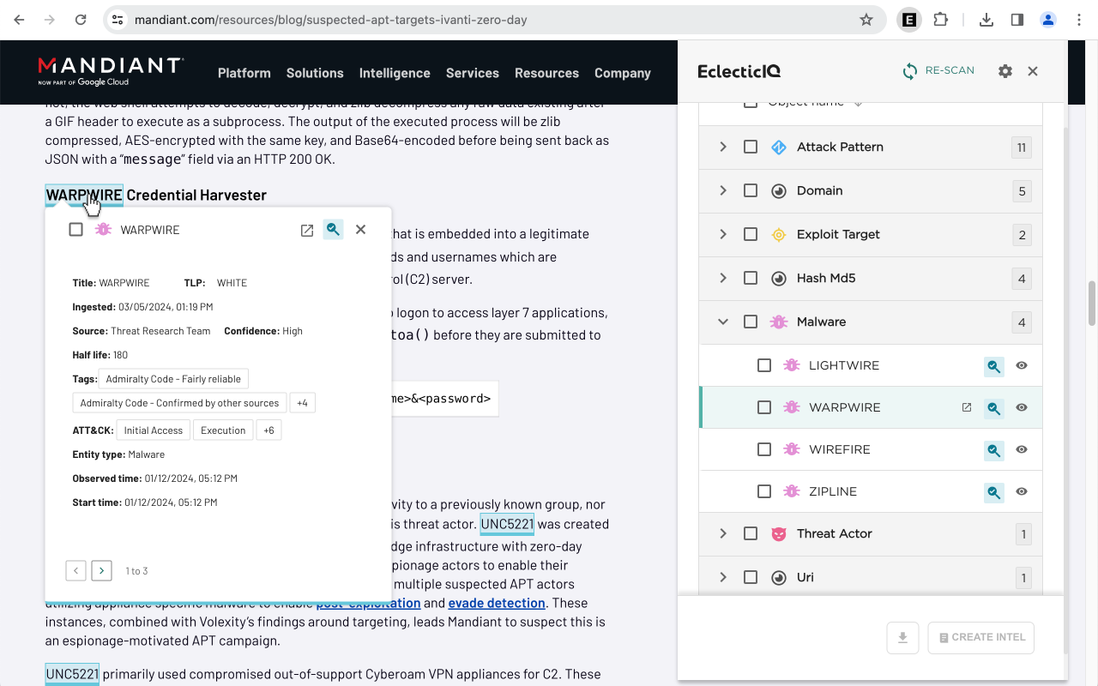Open Chrome profile avatar

1048,20
